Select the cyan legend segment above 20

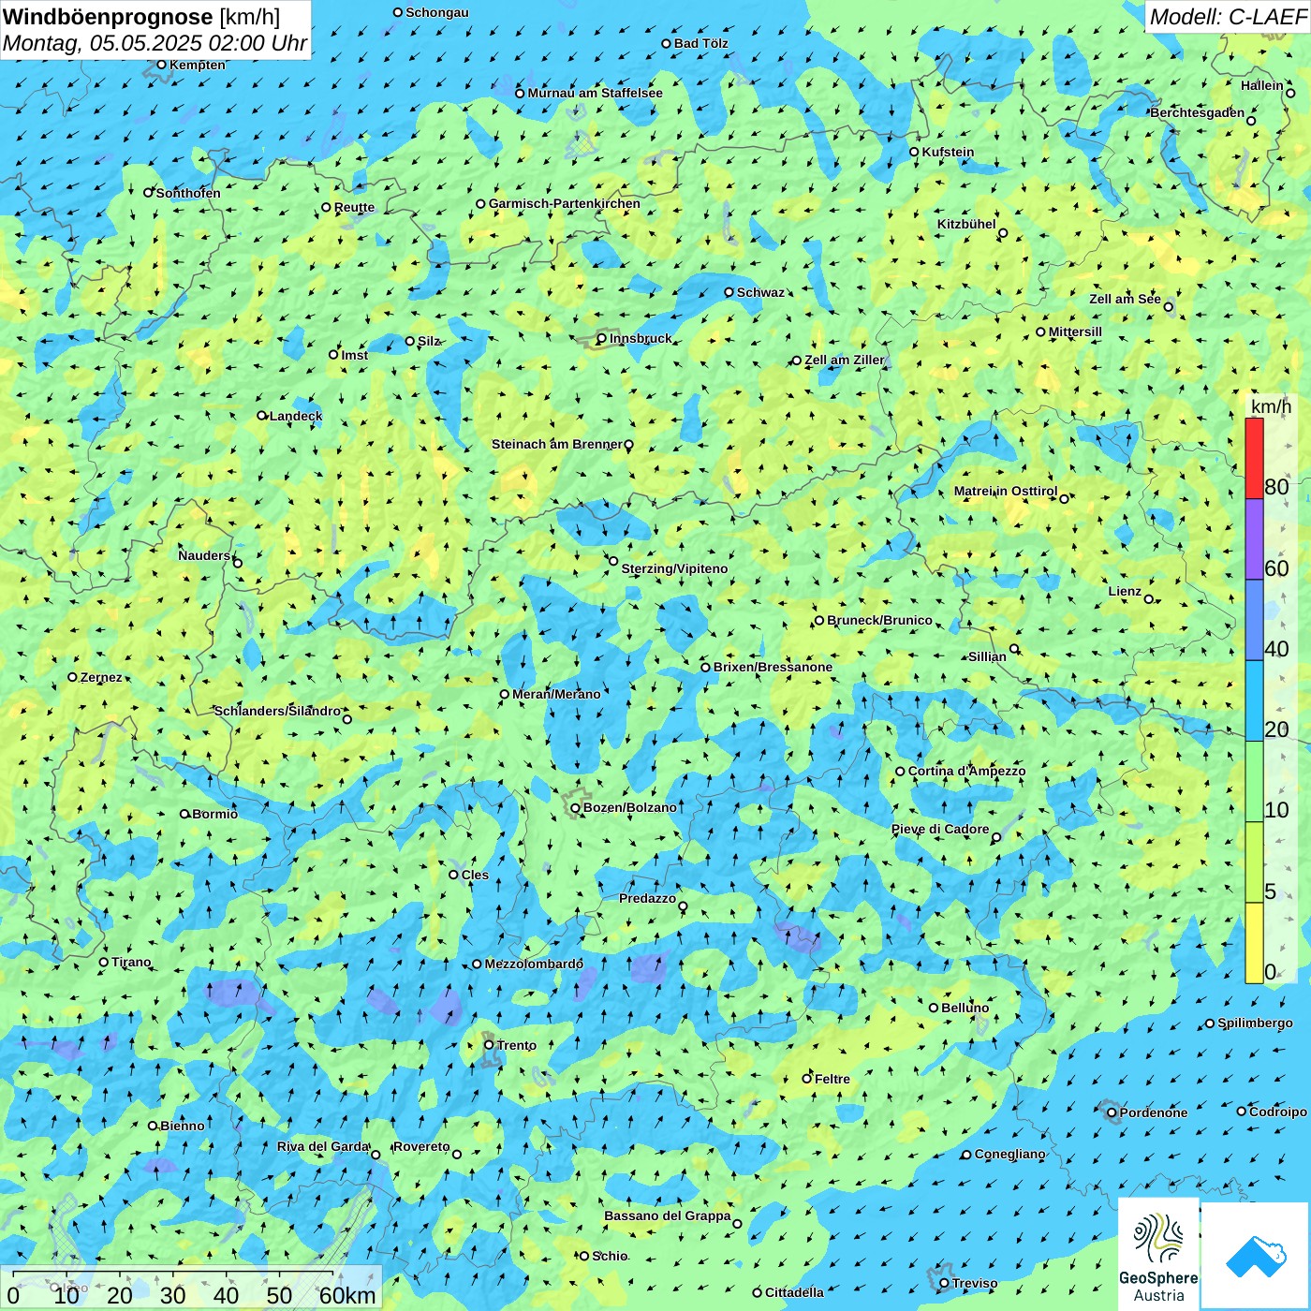click(1254, 701)
